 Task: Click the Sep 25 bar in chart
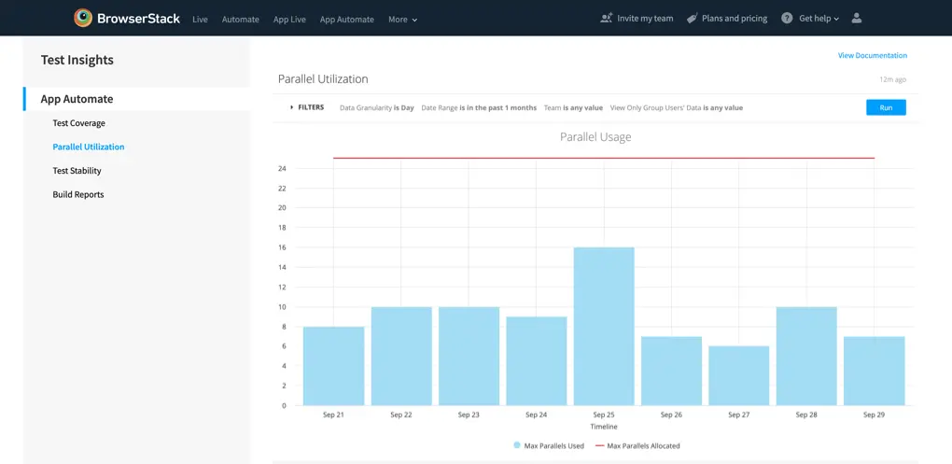coord(604,326)
